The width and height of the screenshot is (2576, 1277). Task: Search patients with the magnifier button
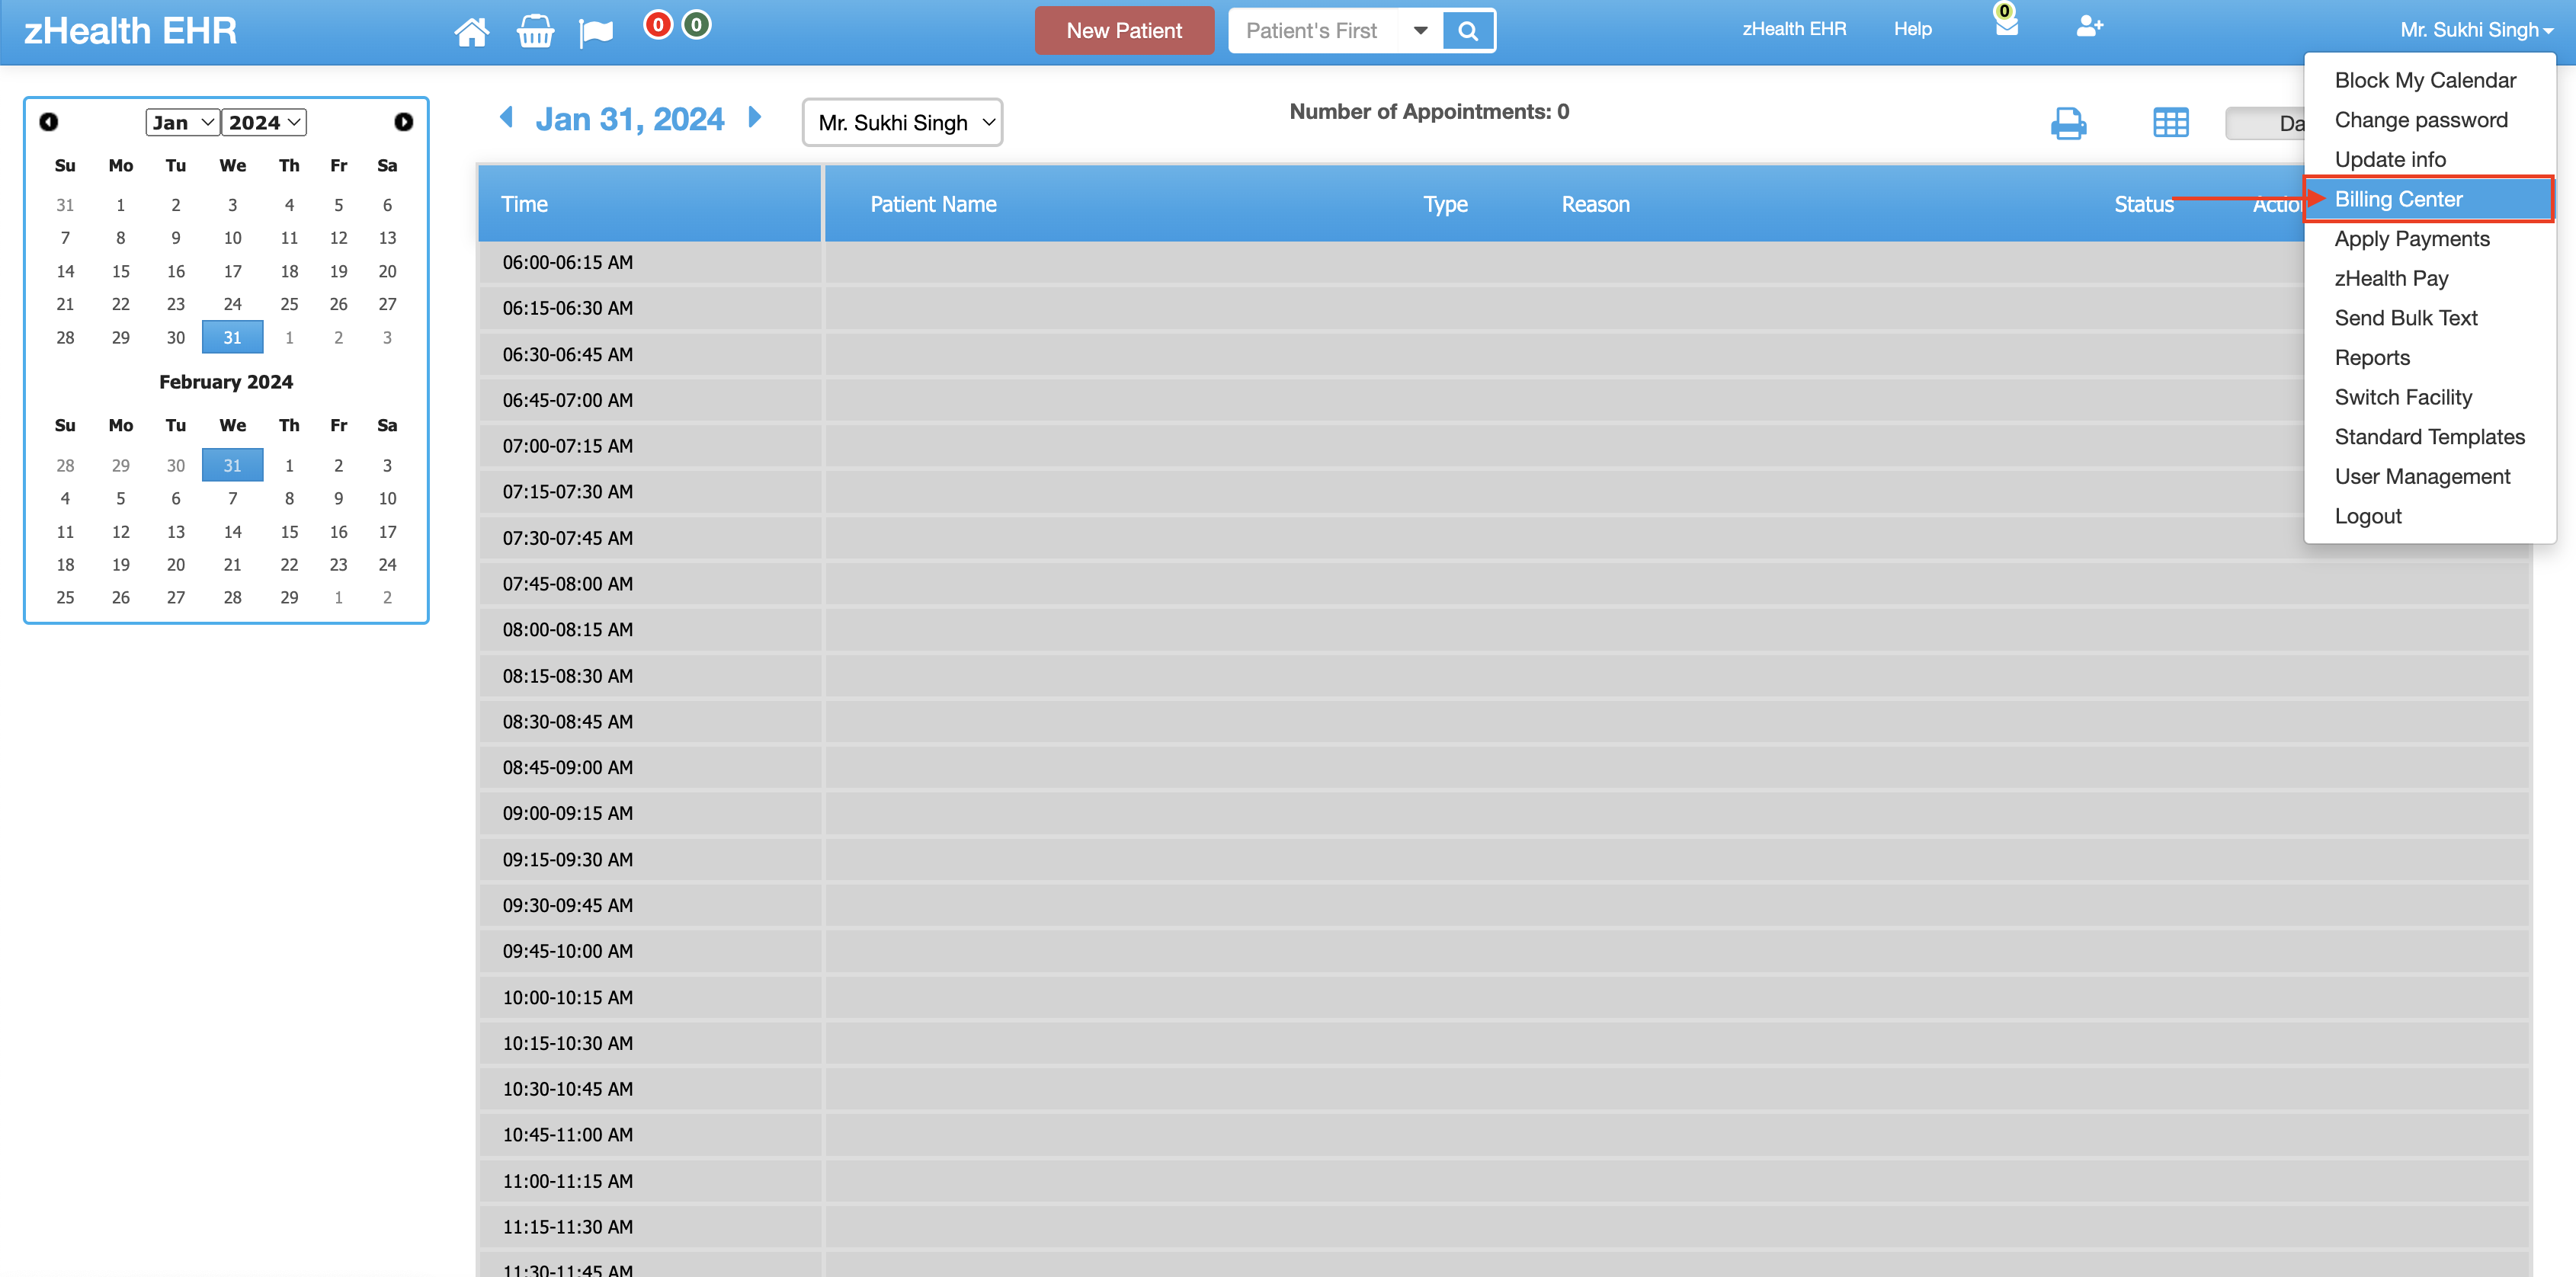click(1467, 31)
